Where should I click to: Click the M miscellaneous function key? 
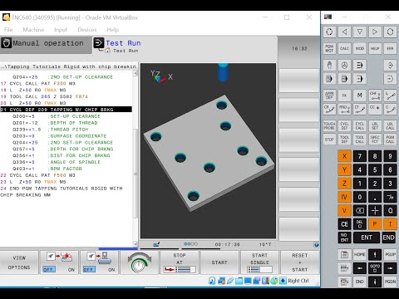[x=360, y=96]
